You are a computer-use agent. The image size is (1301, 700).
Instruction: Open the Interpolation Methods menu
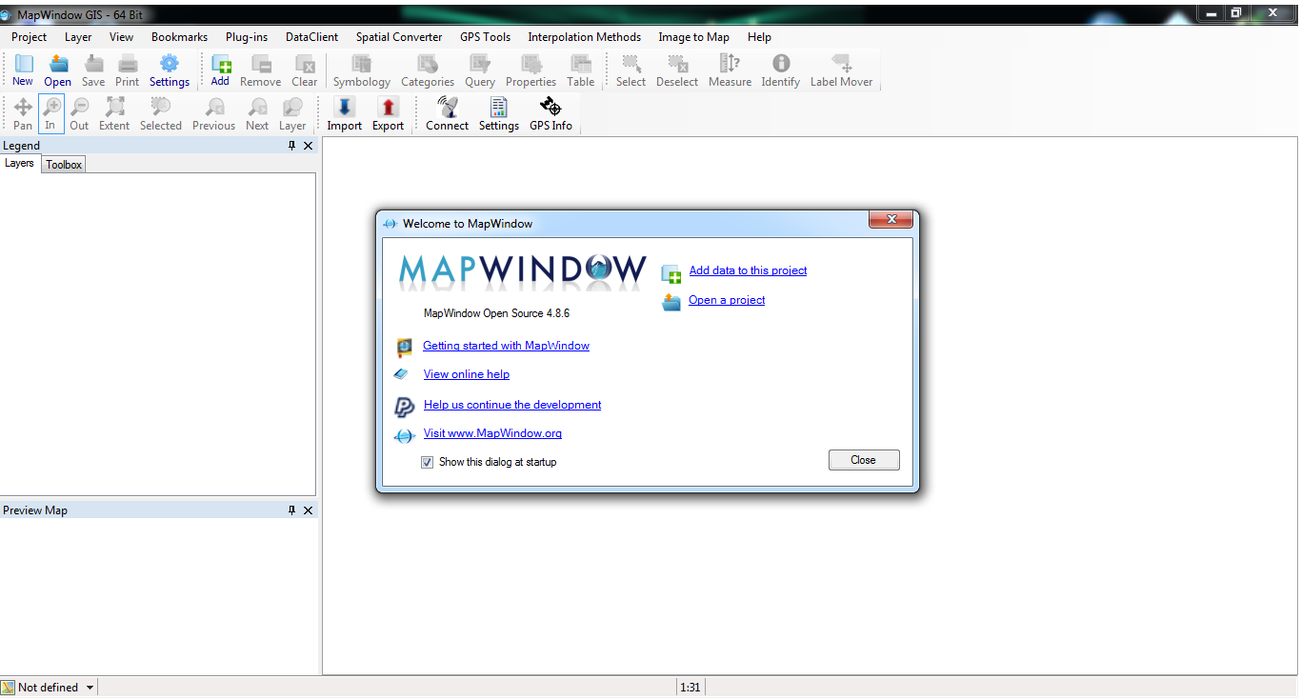pyautogui.click(x=584, y=37)
